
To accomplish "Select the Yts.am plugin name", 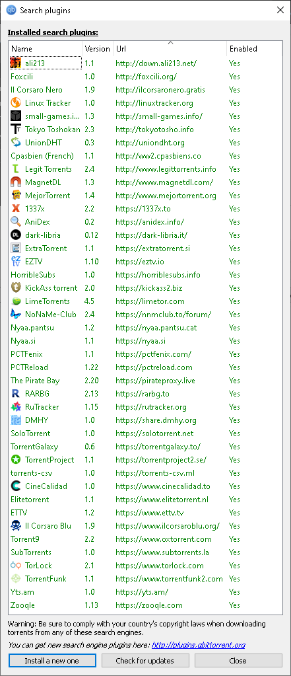I will click(22, 592).
